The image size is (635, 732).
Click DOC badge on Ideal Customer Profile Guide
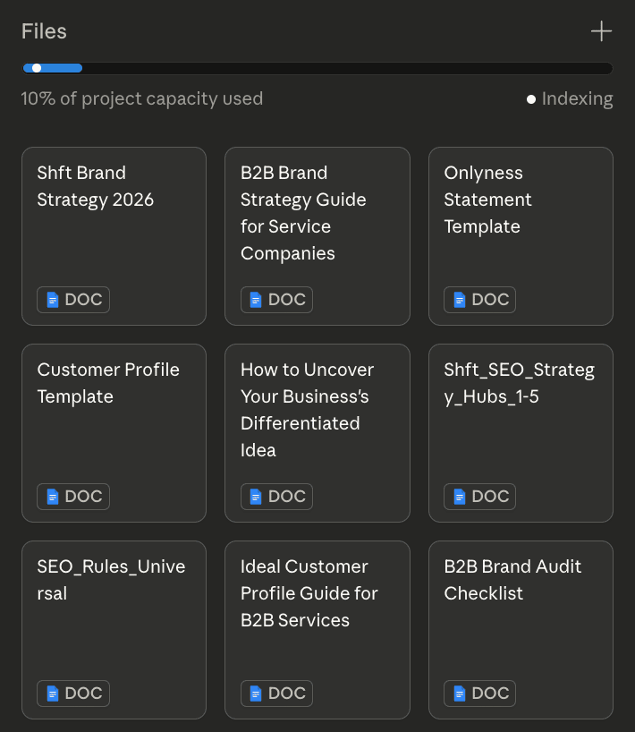(x=276, y=694)
